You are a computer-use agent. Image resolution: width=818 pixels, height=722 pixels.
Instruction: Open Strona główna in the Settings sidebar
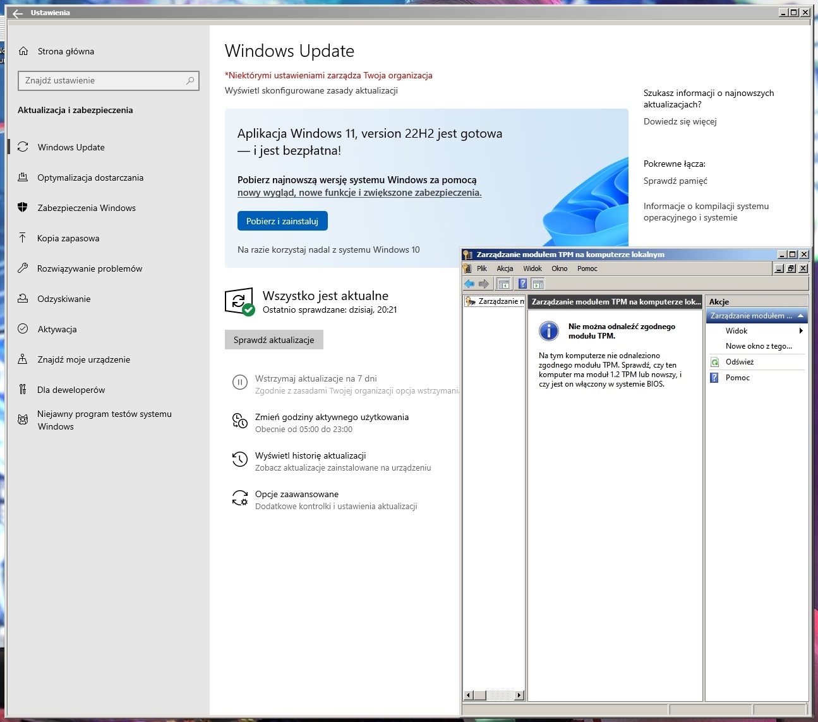pyautogui.click(x=66, y=51)
